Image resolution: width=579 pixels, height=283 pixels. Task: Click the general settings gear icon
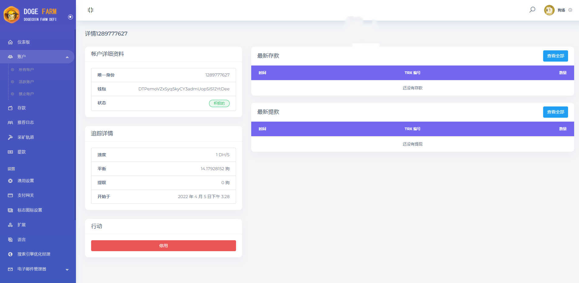click(x=10, y=181)
